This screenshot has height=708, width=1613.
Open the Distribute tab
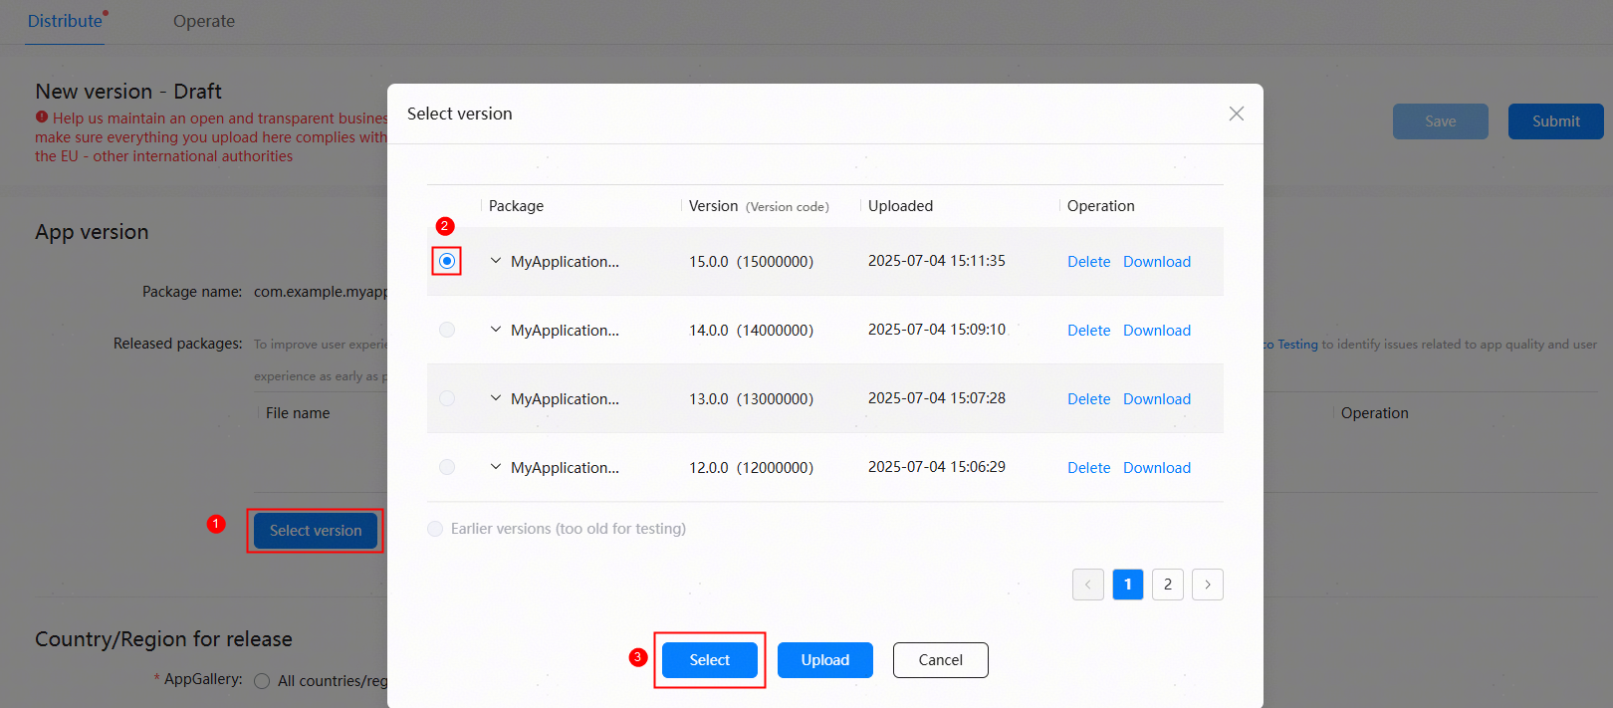(x=65, y=21)
